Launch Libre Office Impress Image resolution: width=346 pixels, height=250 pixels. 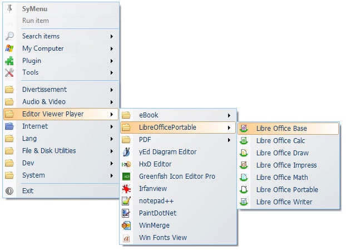[288, 165]
